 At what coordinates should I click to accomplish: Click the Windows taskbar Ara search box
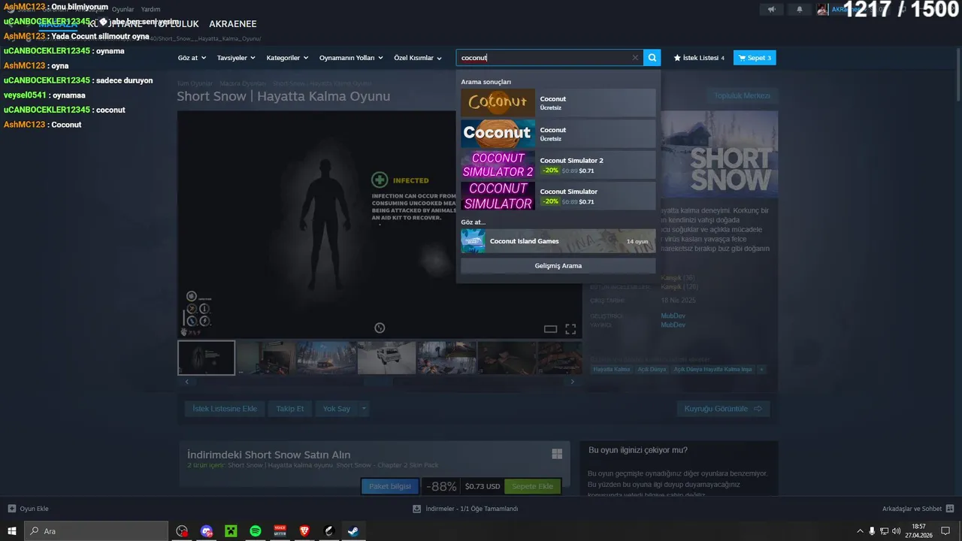[96, 531]
